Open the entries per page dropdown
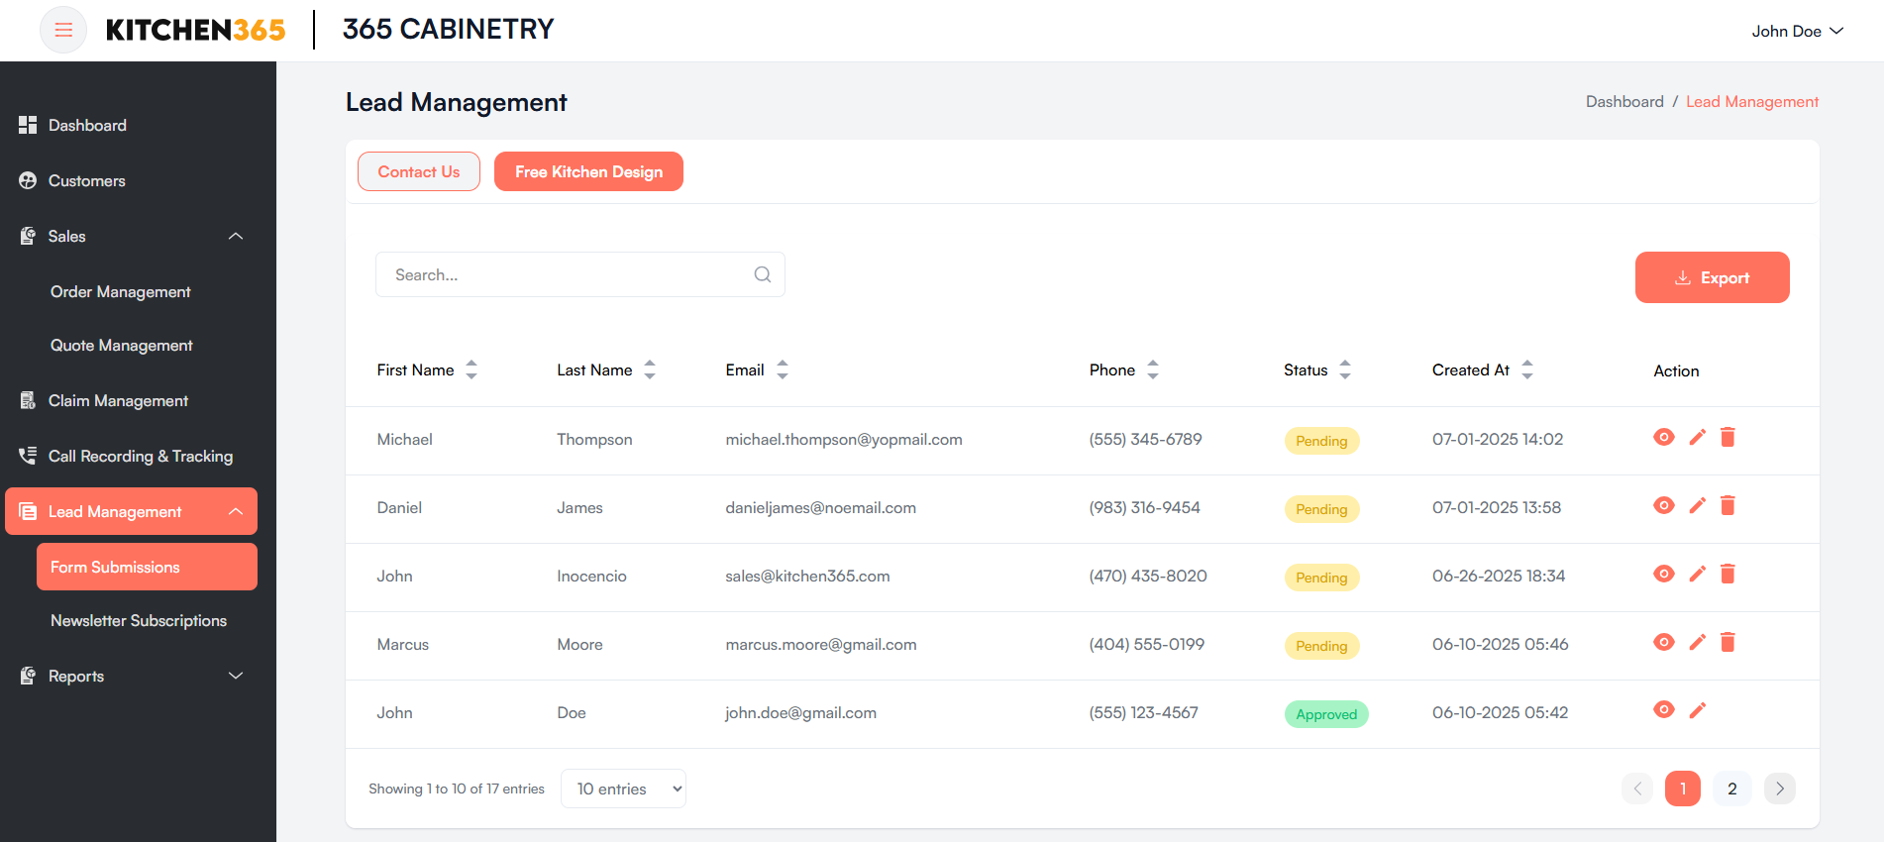 pyautogui.click(x=623, y=789)
